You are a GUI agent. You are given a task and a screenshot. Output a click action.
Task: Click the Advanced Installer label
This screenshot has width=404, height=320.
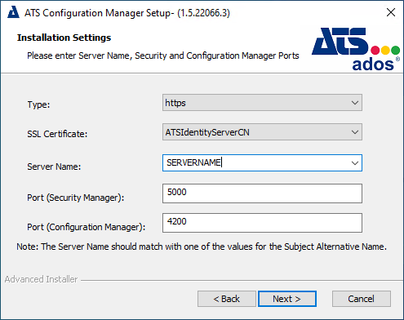[x=41, y=279]
